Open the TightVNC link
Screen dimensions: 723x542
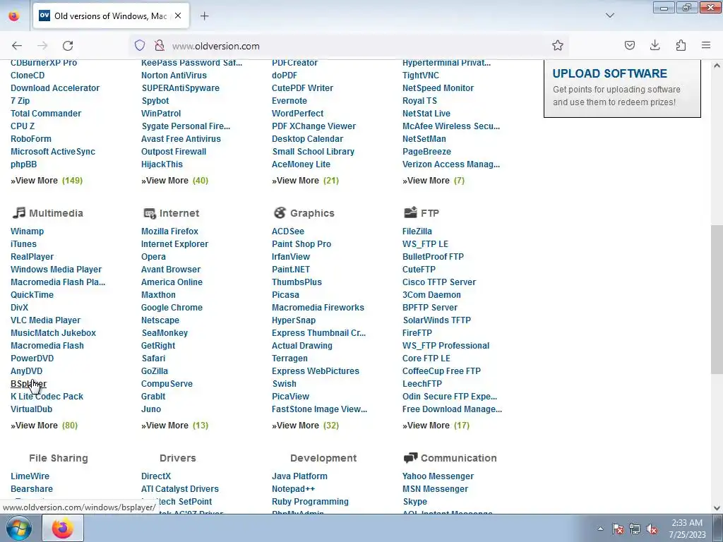point(421,75)
